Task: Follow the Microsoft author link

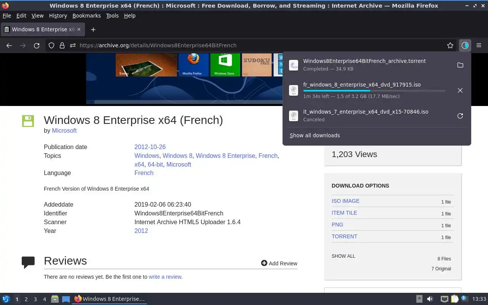Action: pos(64,130)
